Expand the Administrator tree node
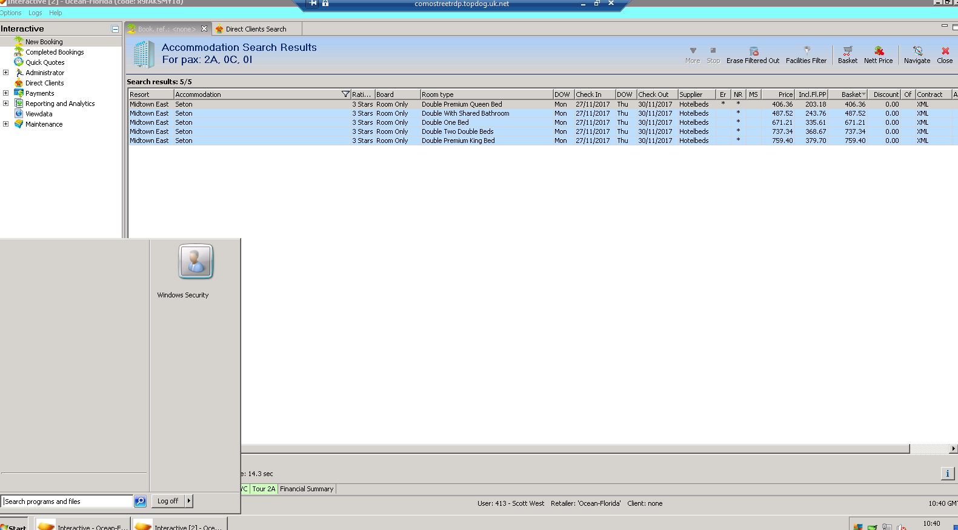The width and height of the screenshot is (958, 530). (x=6, y=72)
